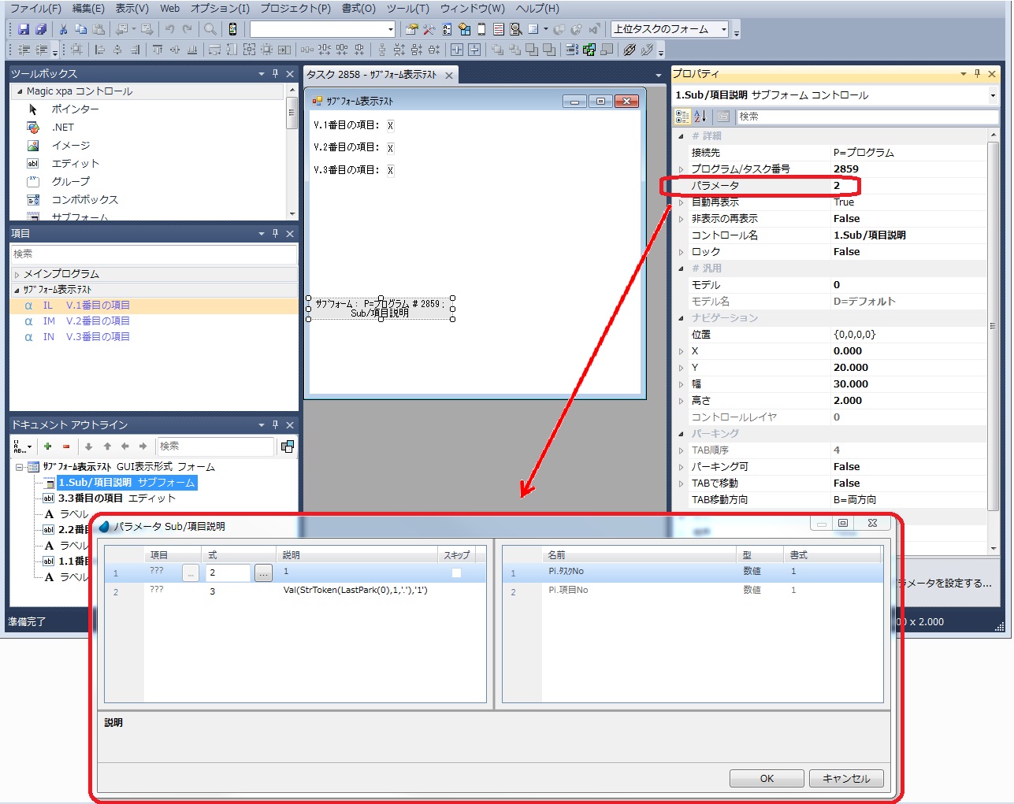Click the mobile device preview icon
This screenshot has width=1014, height=804.
point(232,29)
